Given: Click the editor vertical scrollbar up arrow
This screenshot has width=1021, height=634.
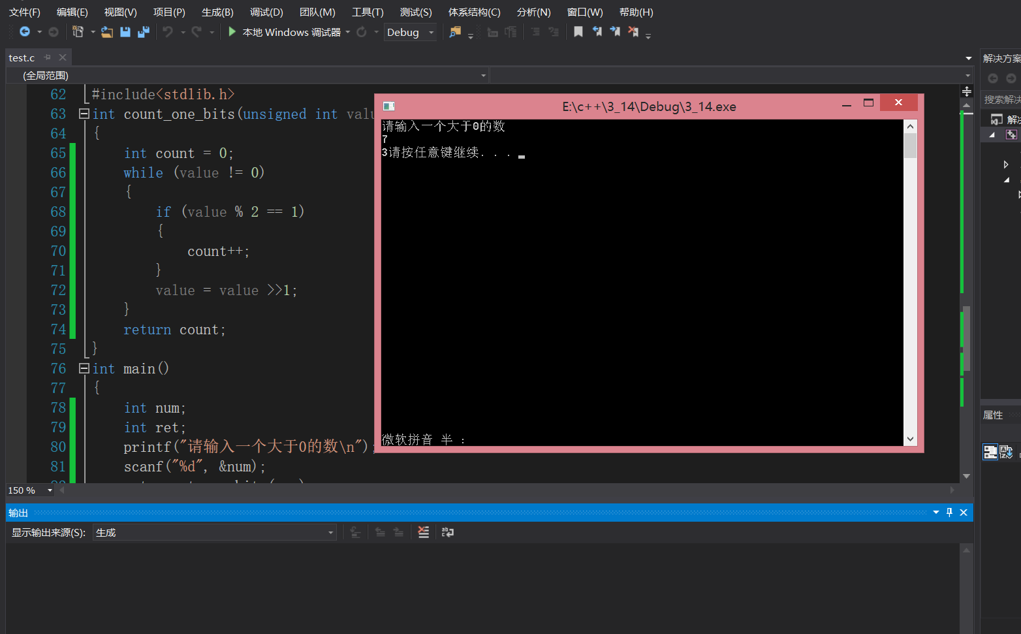Looking at the screenshot, I should tap(967, 104).
